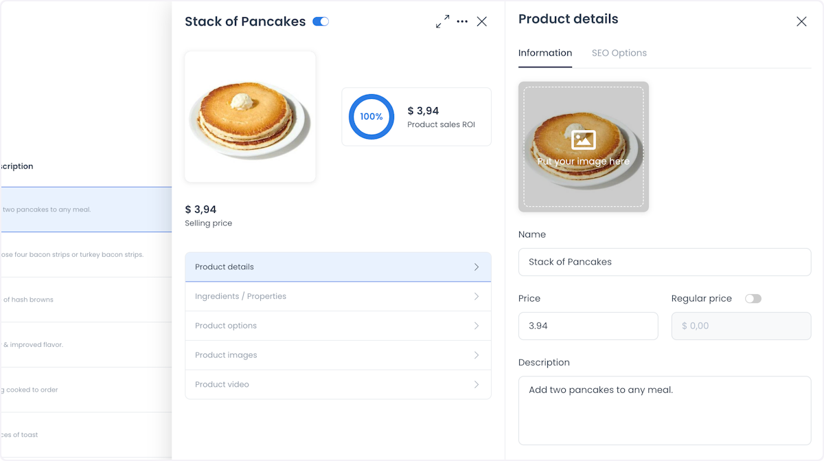Click the pancake product thumbnail image
Viewport: 824px width, 461px height.
pyautogui.click(x=250, y=117)
